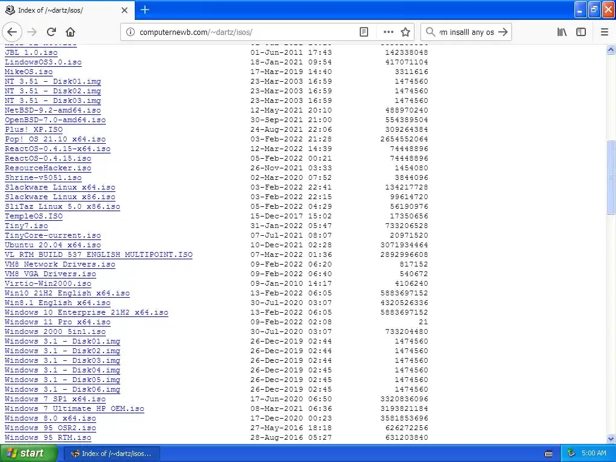Click the taskbar Index of /~dartz/isos item
This screenshot has height=462, width=616.
pyautogui.click(x=111, y=454)
